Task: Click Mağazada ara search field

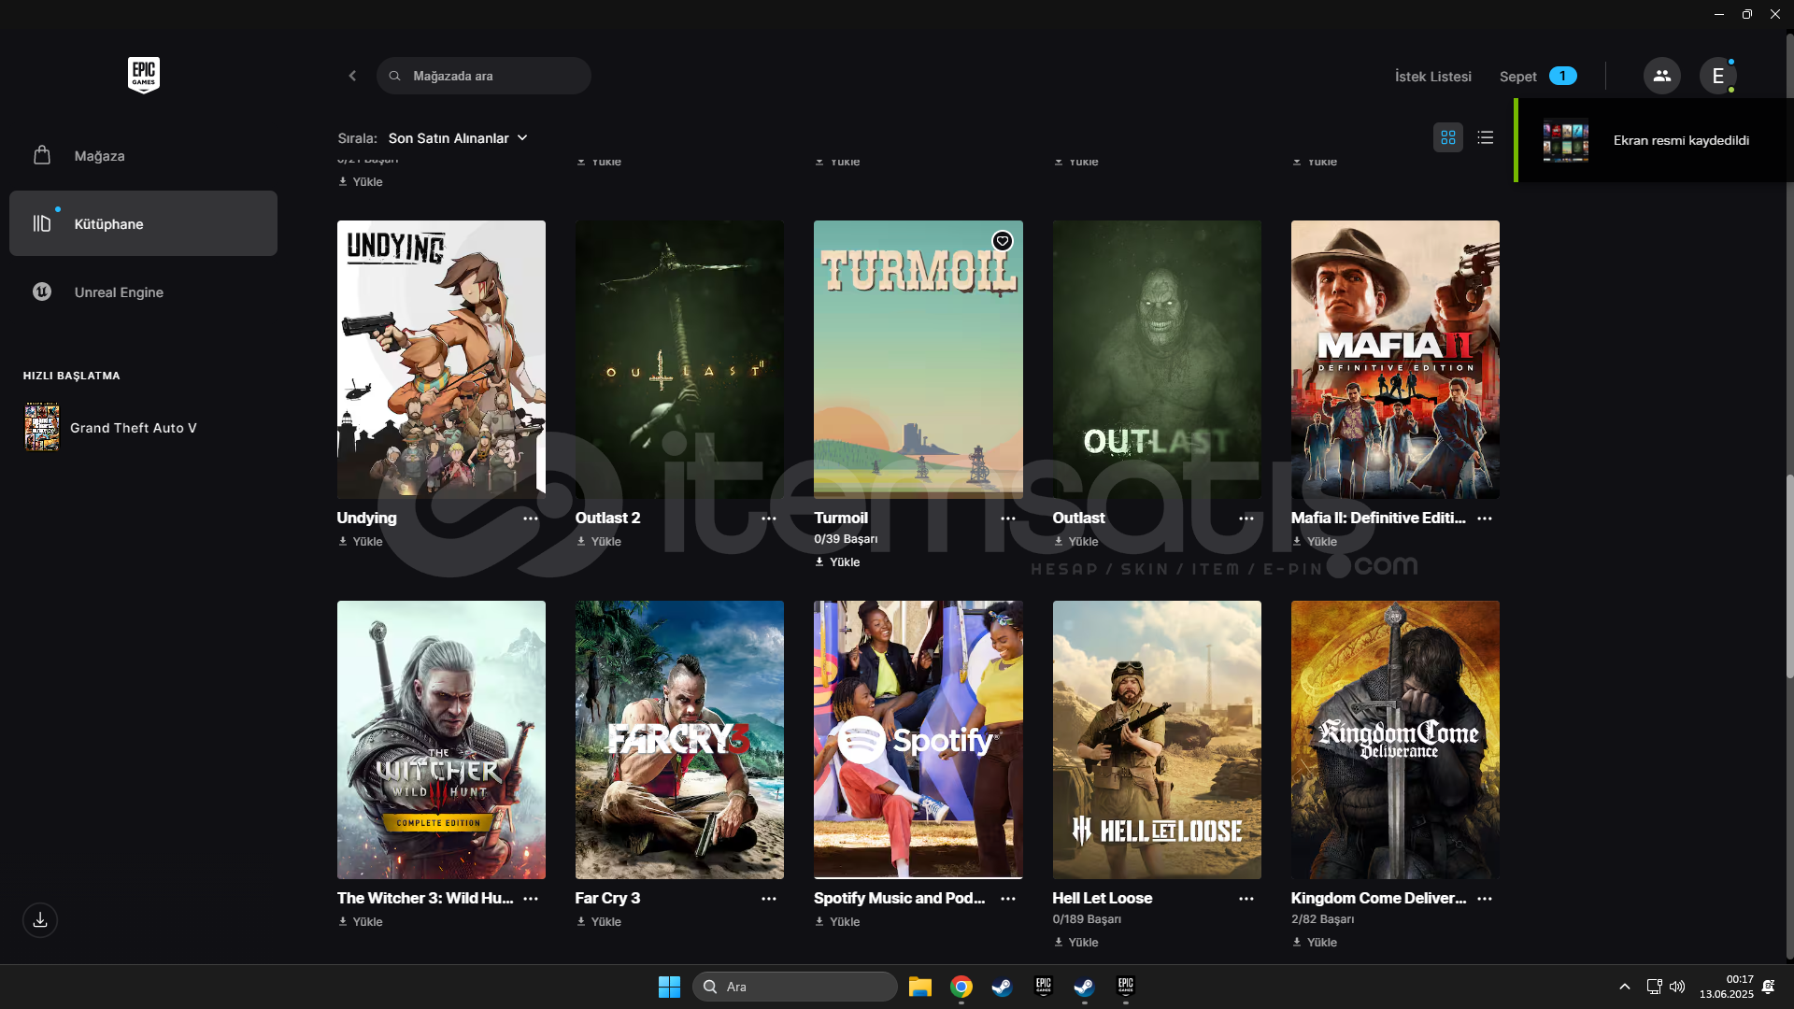Action: [x=484, y=76]
